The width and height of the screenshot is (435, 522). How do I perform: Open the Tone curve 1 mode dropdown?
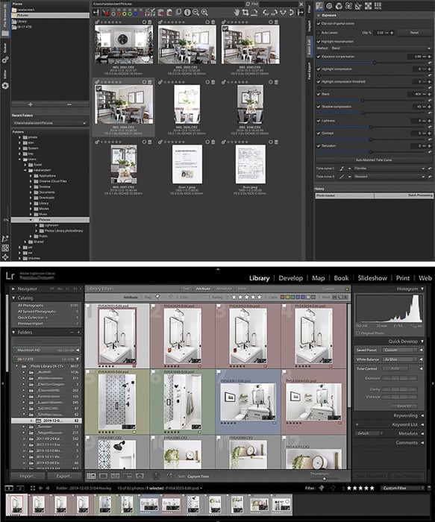[390, 169]
